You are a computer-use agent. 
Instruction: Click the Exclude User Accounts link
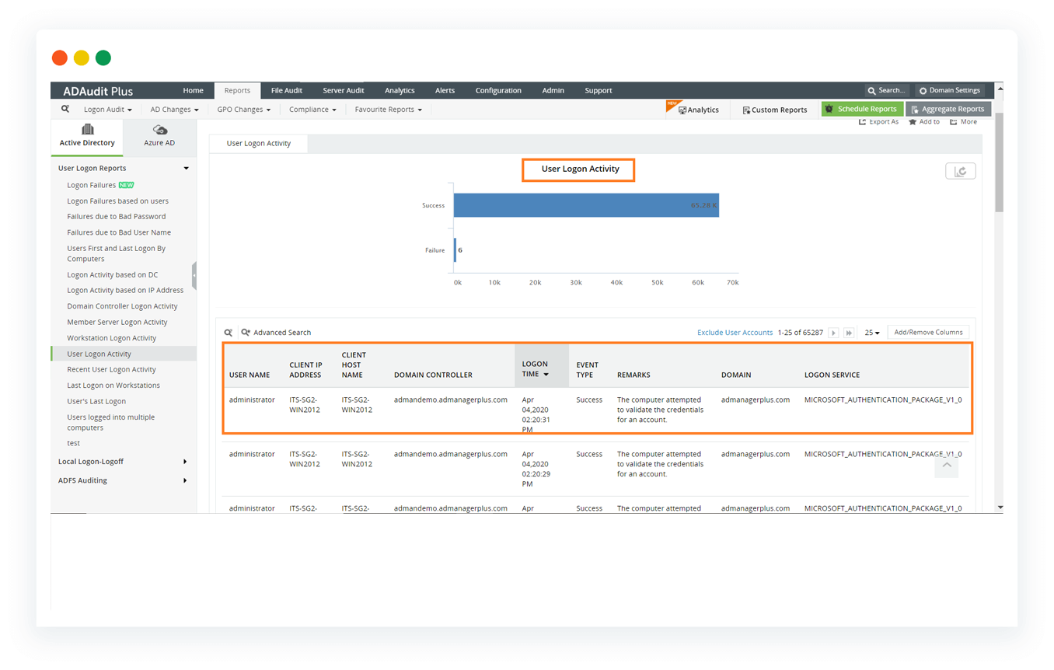pyautogui.click(x=735, y=333)
